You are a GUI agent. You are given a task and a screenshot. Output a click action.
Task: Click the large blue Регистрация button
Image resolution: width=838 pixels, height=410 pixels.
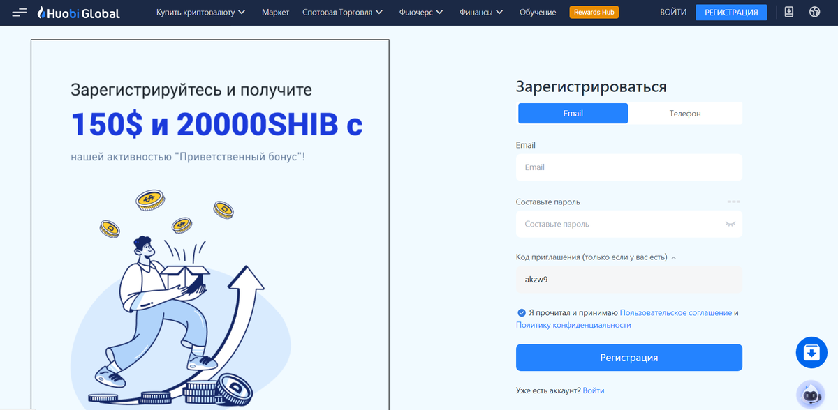[x=628, y=358]
